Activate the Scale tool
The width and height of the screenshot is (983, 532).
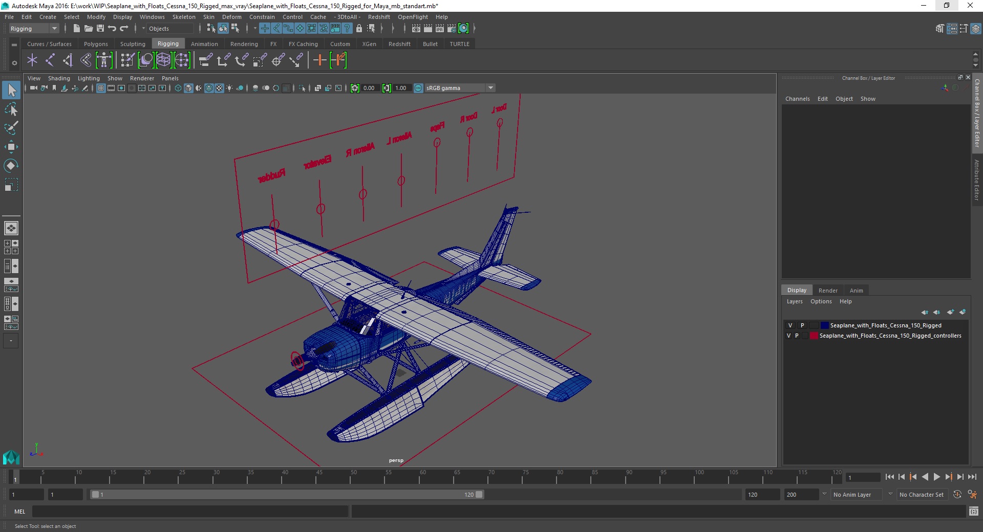click(11, 184)
